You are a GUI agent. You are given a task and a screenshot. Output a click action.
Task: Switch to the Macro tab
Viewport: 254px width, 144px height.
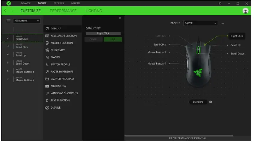coord(76,3)
